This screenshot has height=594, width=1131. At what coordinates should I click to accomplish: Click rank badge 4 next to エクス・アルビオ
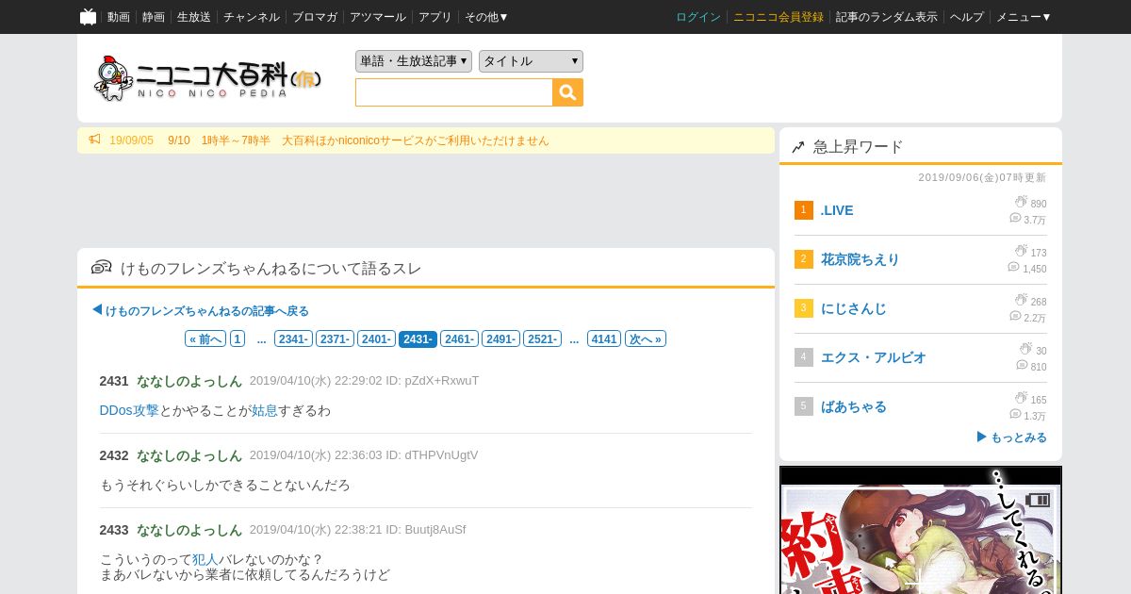pyautogui.click(x=803, y=357)
